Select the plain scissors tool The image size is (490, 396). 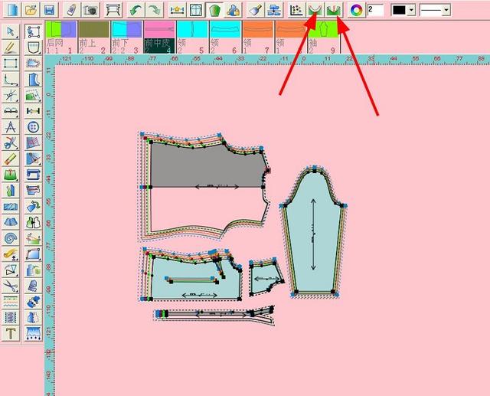pos(11,286)
